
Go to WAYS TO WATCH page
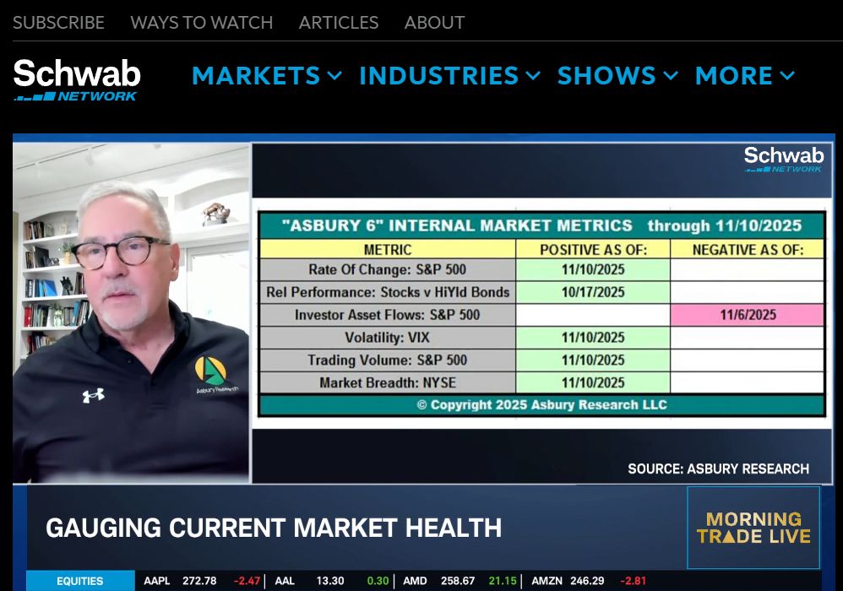pos(201,23)
